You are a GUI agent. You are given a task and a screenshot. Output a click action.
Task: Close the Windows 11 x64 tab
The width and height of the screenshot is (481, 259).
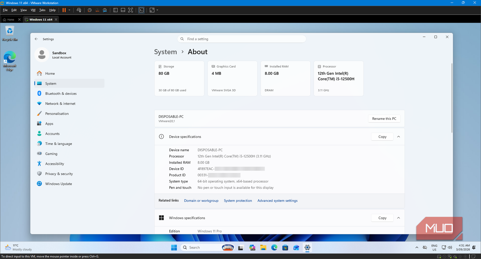click(x=56, y=20)
